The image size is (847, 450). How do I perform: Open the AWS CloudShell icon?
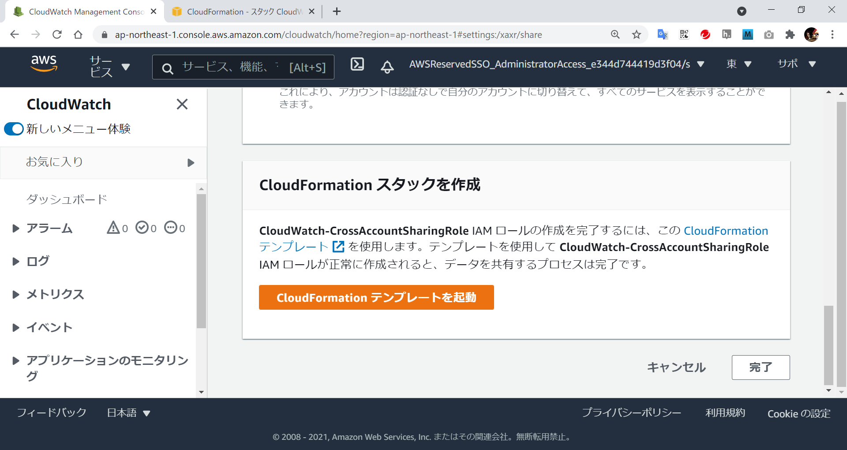[357, 64]
